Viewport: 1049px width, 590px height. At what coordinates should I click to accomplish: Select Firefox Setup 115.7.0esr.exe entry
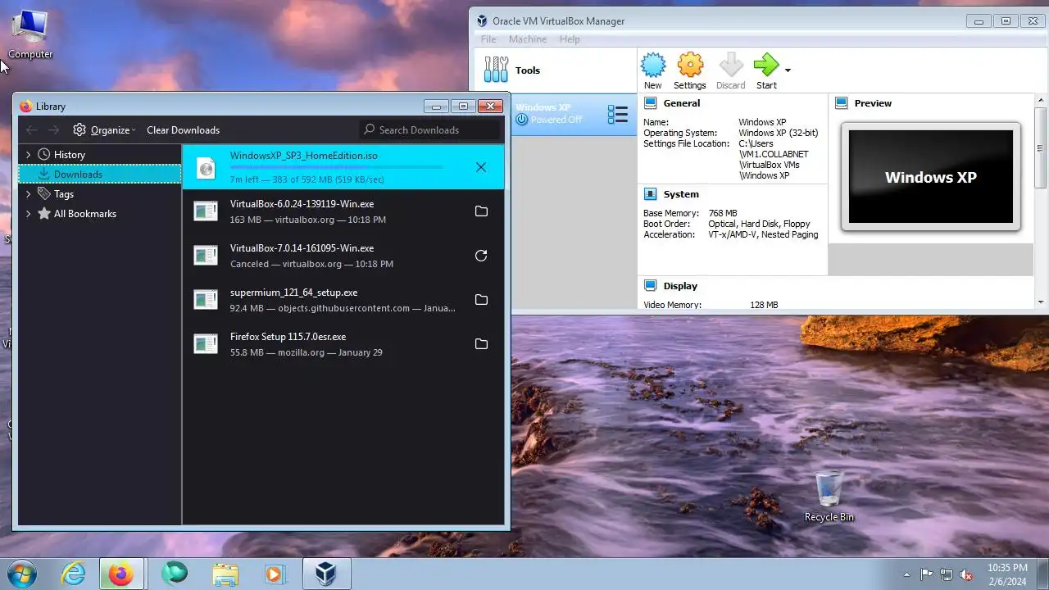pyautogui.click(x=343, y=344)
